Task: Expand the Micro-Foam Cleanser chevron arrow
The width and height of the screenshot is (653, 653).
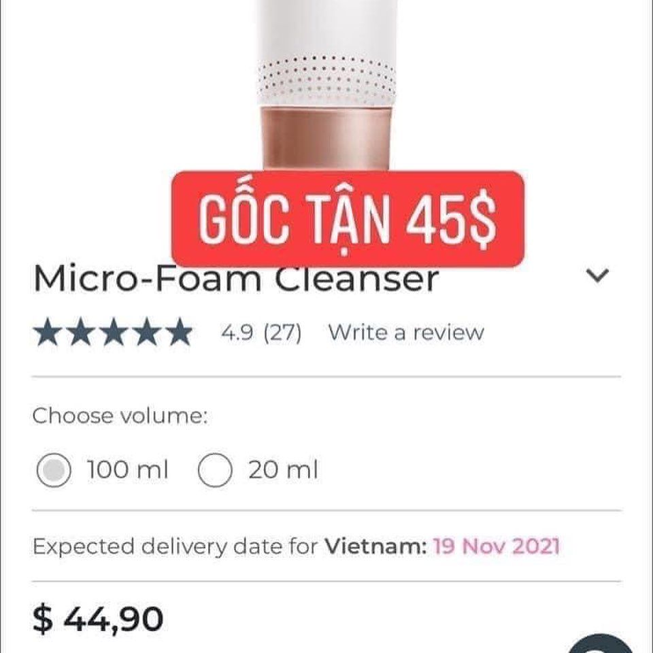Action: [597, 275]
